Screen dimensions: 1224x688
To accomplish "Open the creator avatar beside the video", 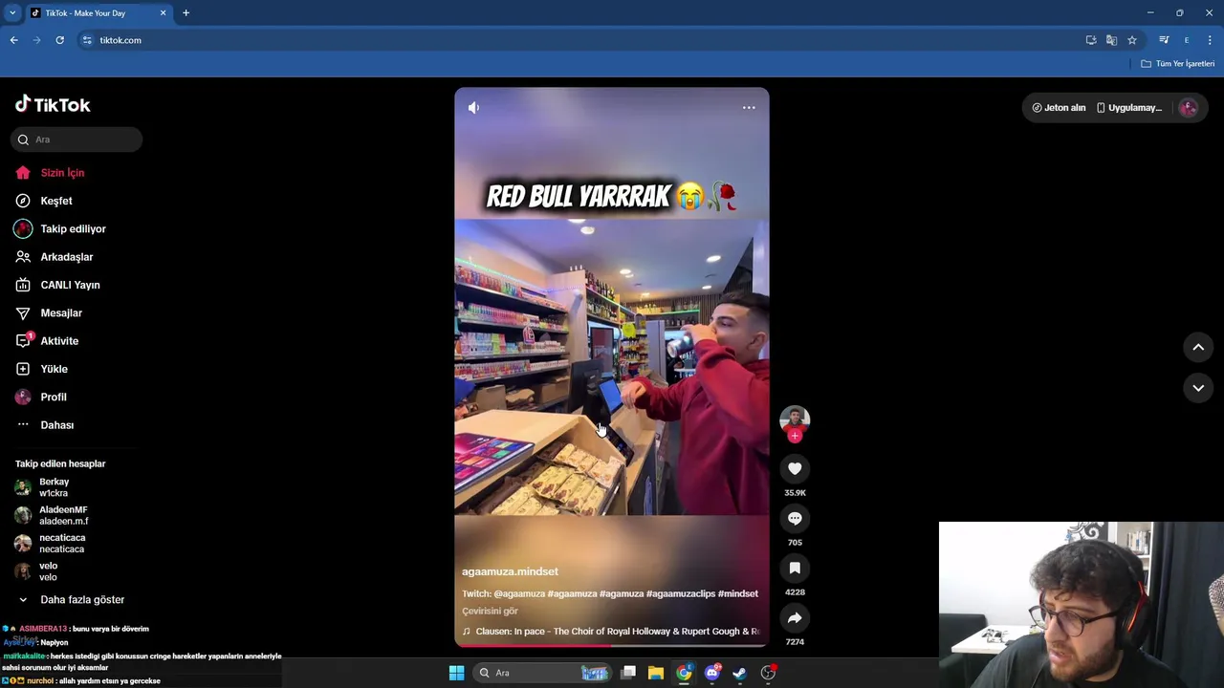I will tap(795, 419).
